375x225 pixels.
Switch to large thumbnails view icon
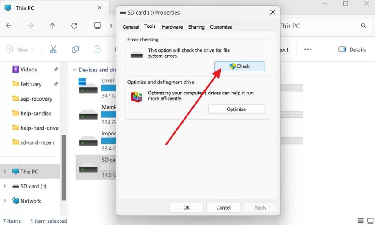pyautogui.click(x=370, y=221)
